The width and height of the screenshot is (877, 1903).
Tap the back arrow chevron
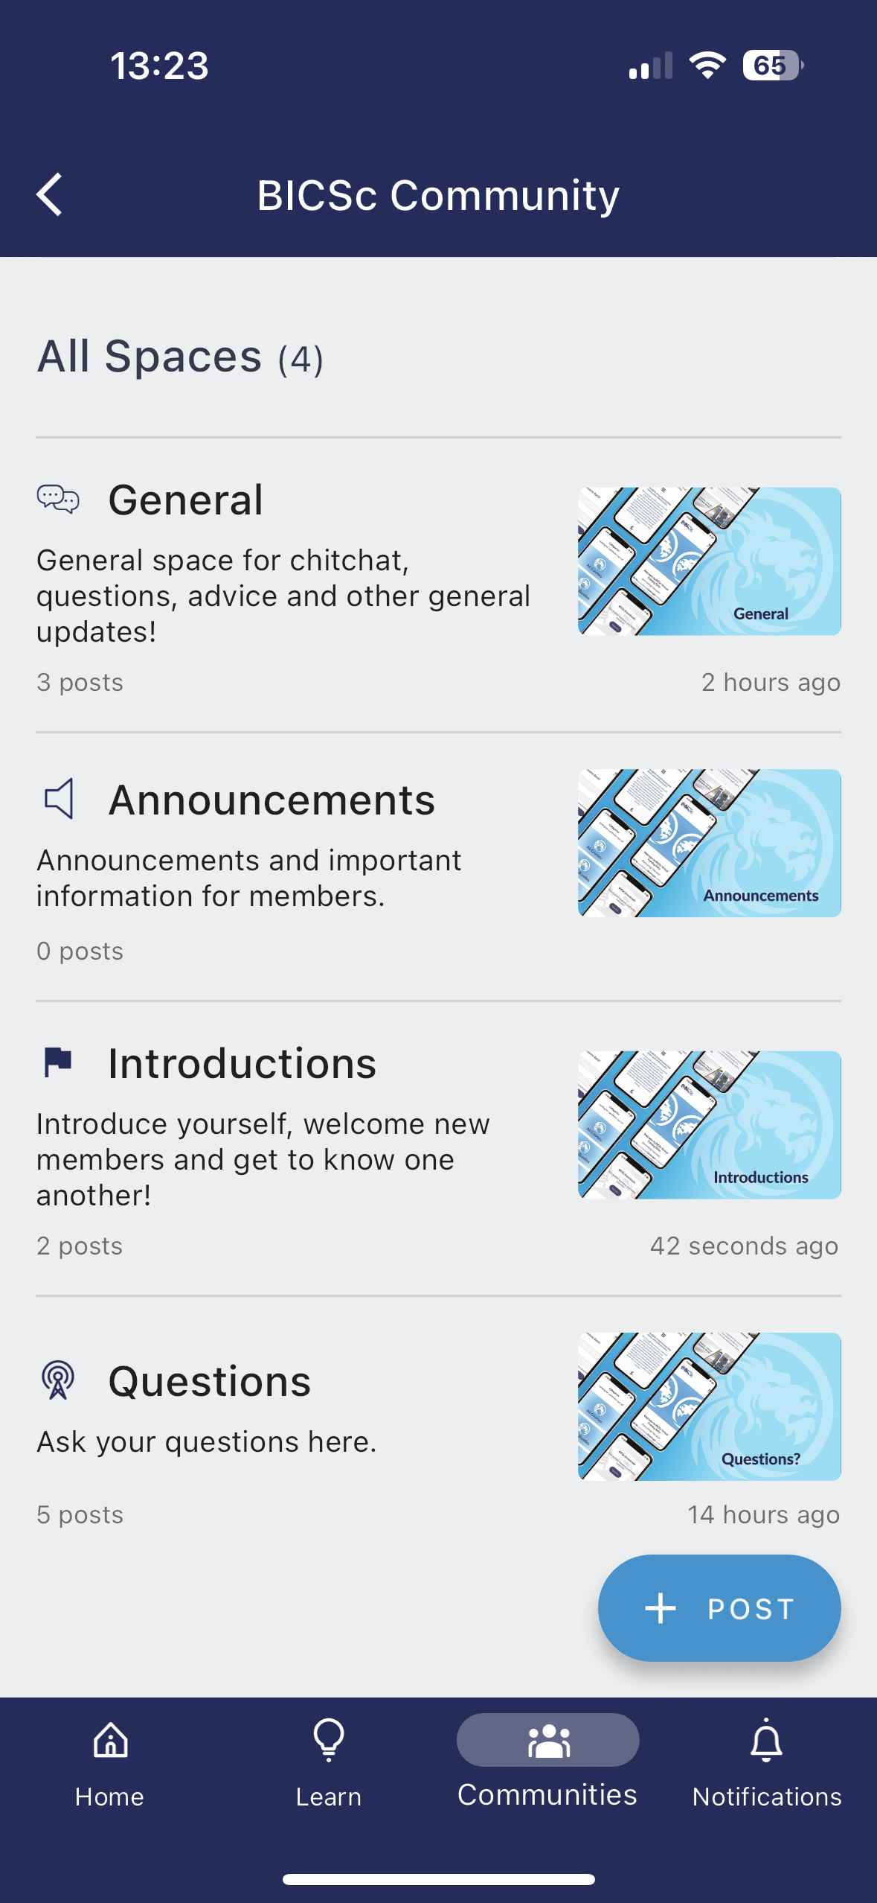click(x=50, y=195)
